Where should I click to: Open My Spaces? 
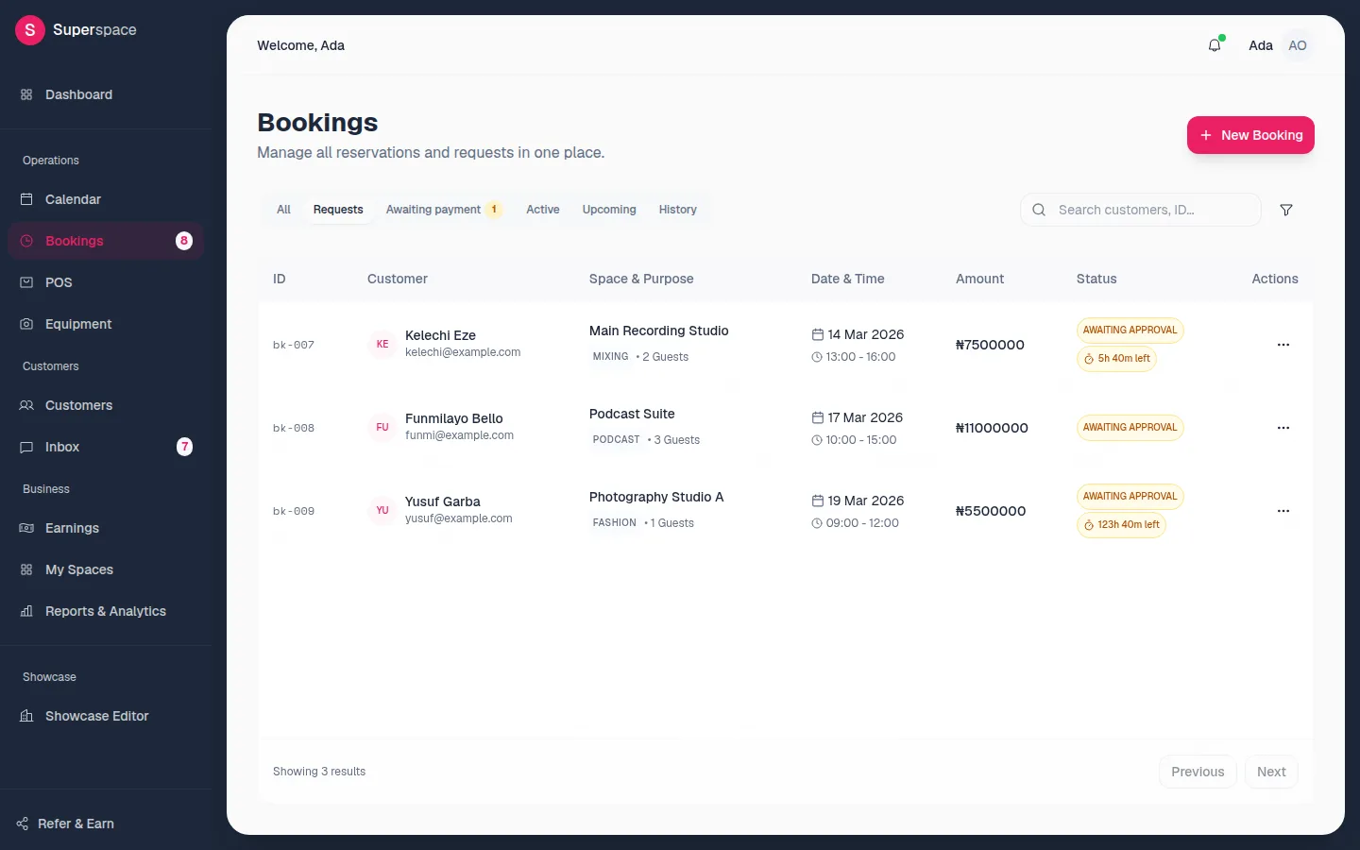tap(106, 569)
